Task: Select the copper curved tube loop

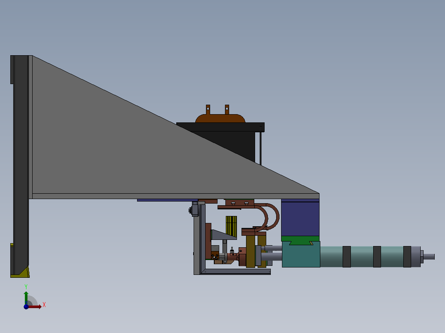Action: (x=267, y=217)
